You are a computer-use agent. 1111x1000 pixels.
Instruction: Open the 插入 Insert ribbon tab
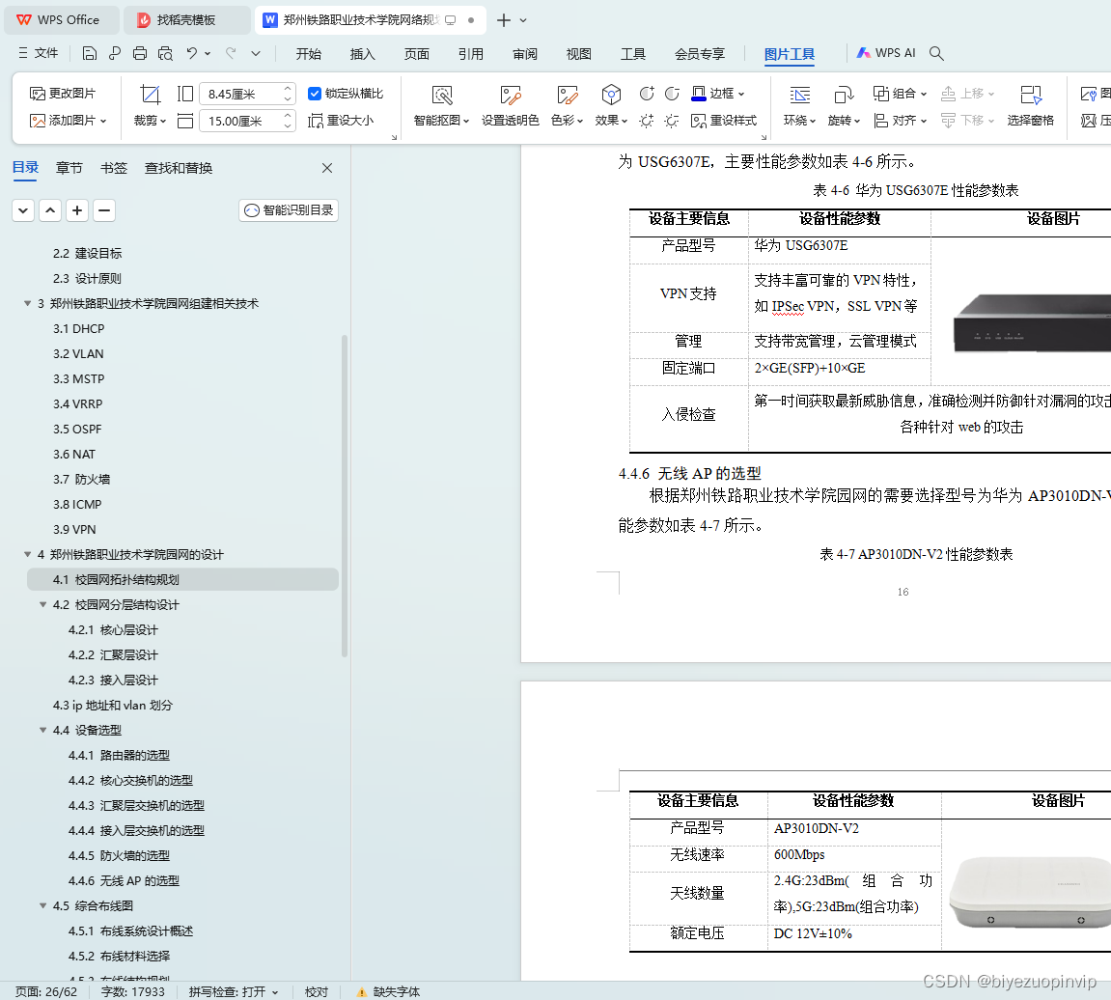(362, 54)
